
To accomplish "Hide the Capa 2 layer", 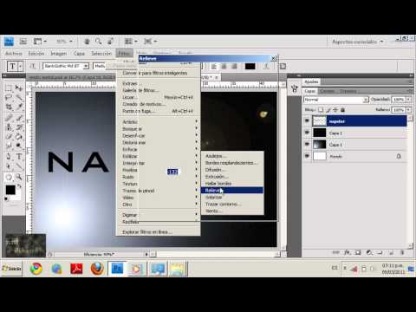I will 307,133.
